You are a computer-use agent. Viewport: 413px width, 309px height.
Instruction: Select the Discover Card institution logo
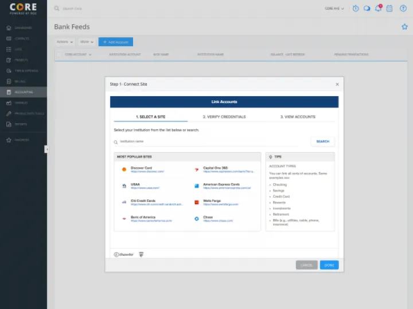124,169
